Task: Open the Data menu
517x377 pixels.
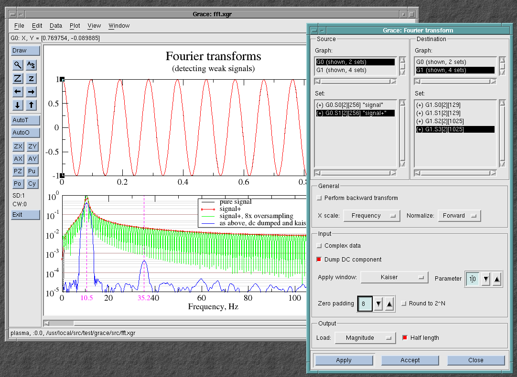Action: click(55, 26)
